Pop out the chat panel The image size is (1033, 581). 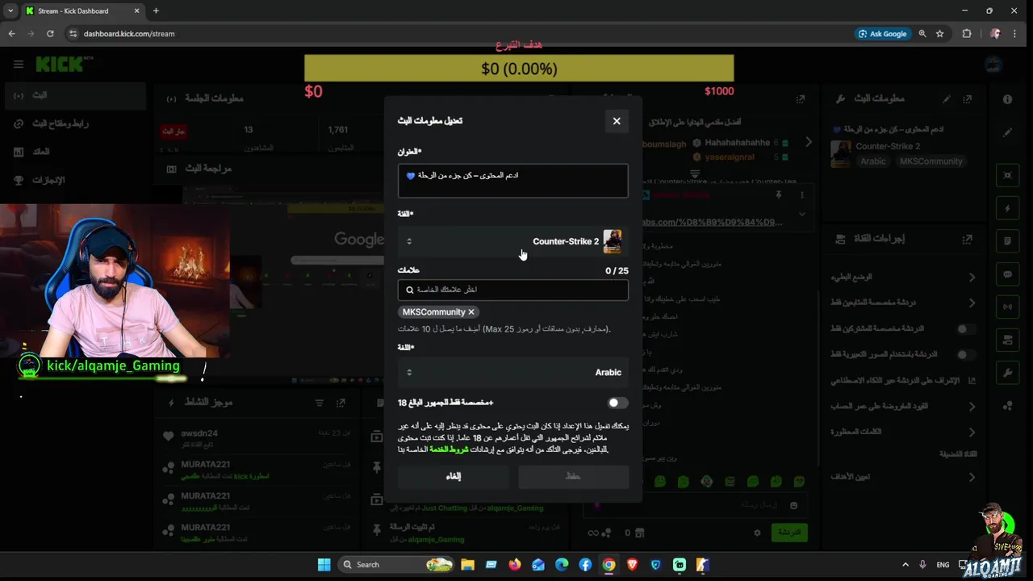(x=801, y=98)
